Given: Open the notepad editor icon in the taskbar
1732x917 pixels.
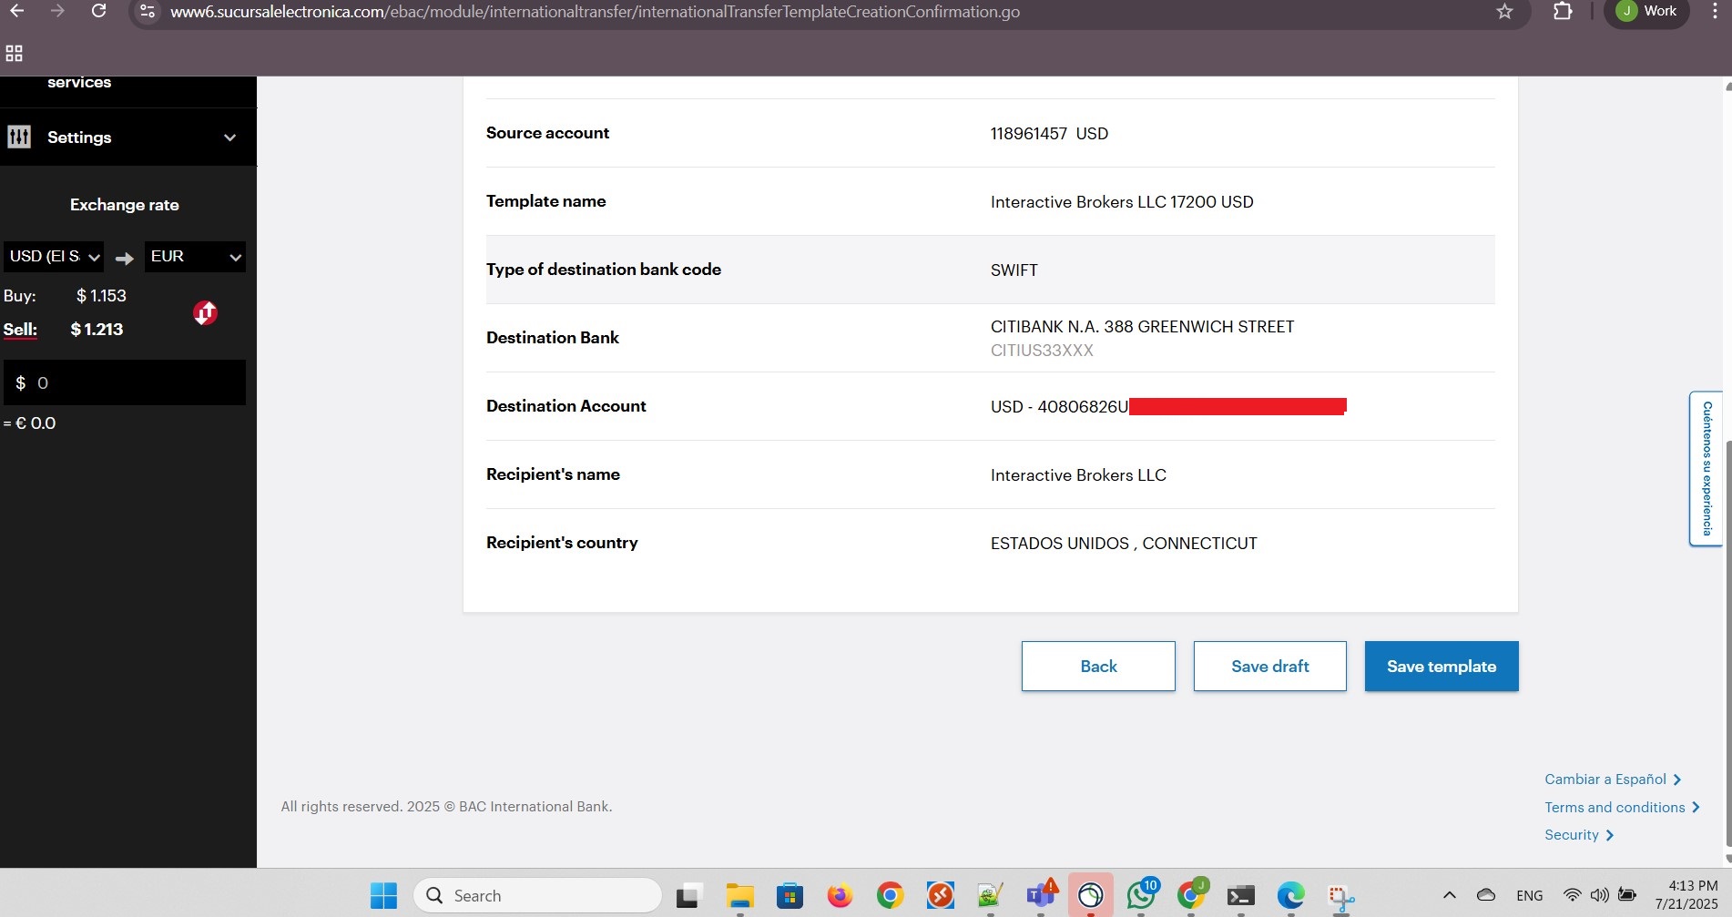Looking at the screenshot, I should coord(990,896).
